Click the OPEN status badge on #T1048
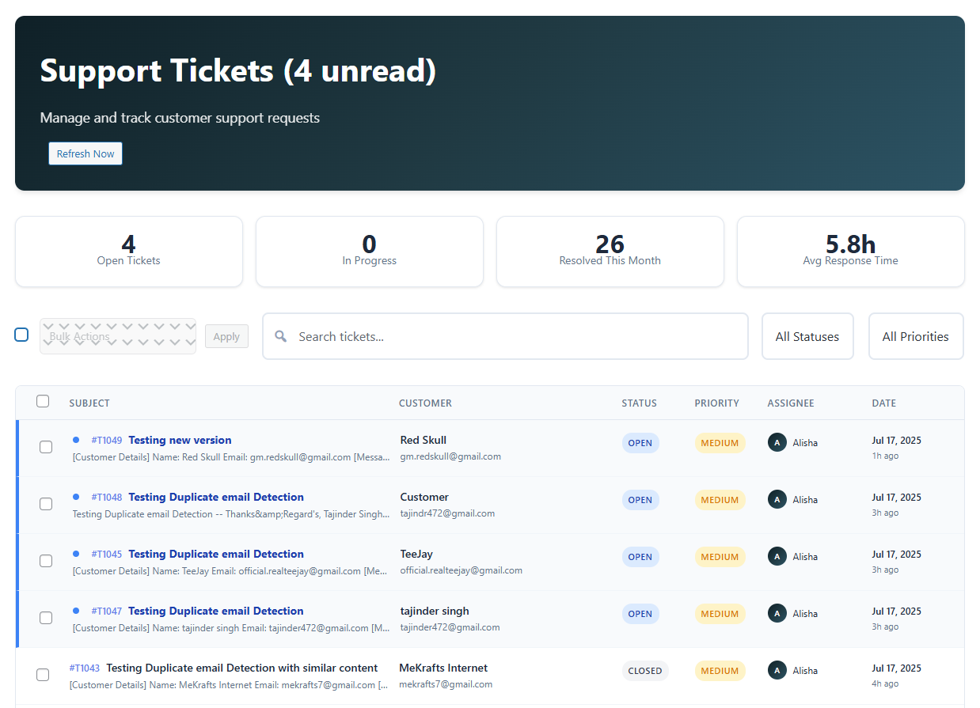This screenshot has height=708, width=980. pyautogui.click(x=640, y=500)
